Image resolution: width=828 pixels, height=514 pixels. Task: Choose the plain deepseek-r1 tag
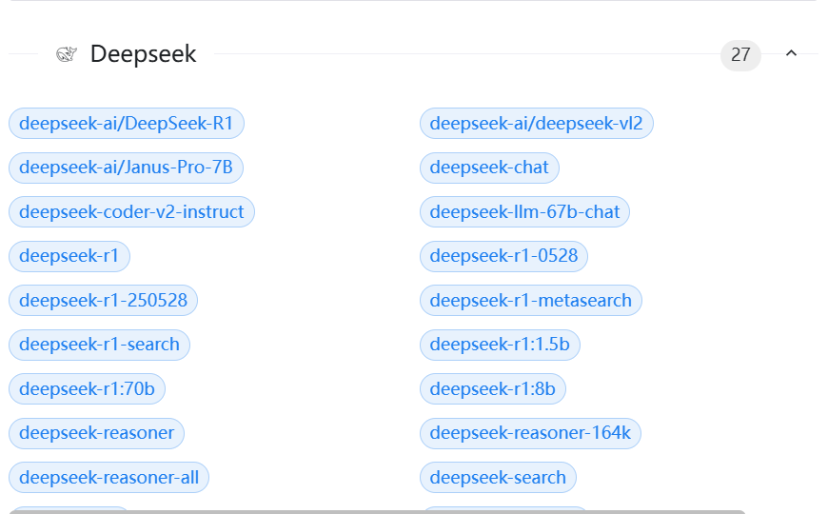[69, 256]
